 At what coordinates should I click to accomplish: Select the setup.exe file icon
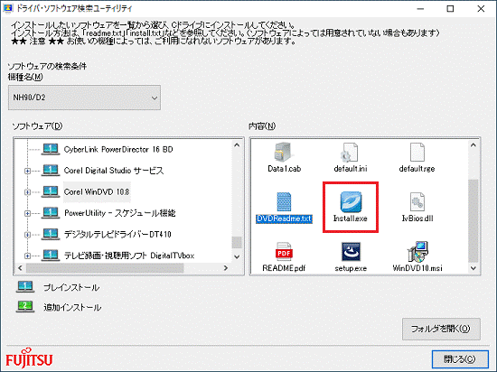pos(351,252)
